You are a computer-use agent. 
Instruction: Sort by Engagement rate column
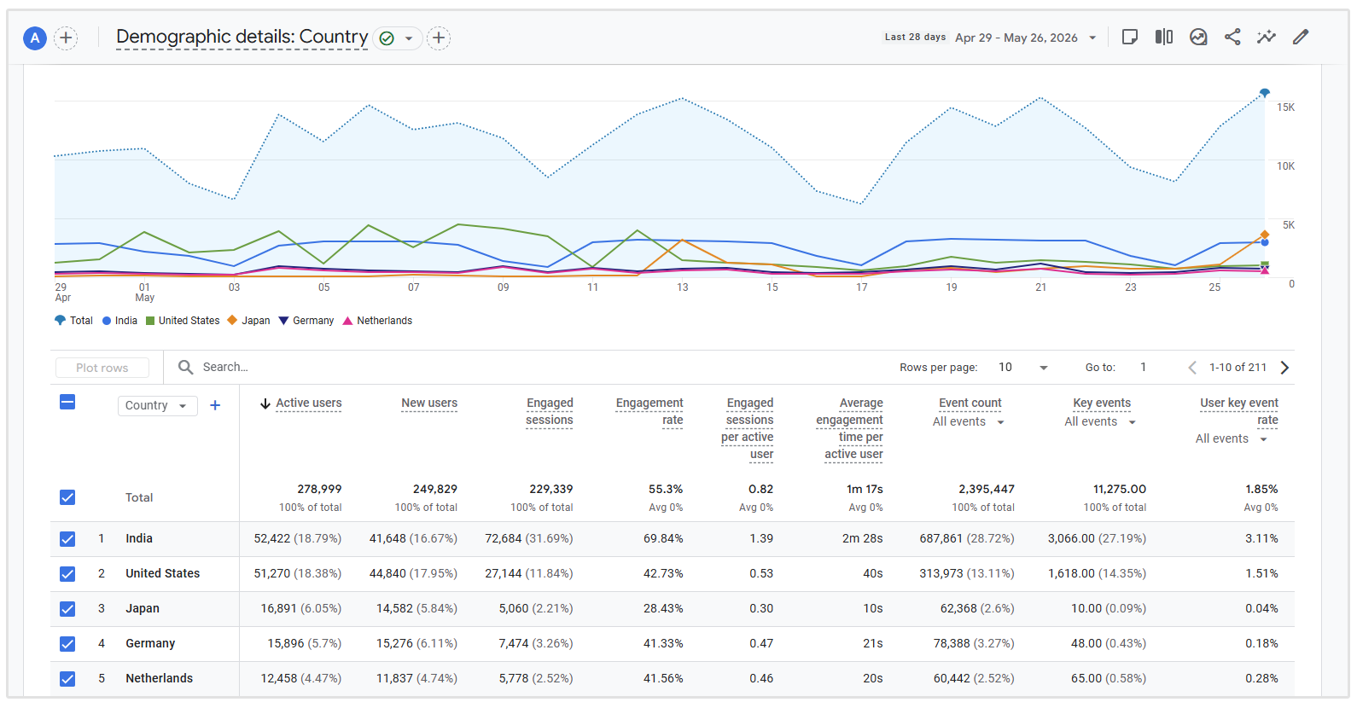[649, 412]
